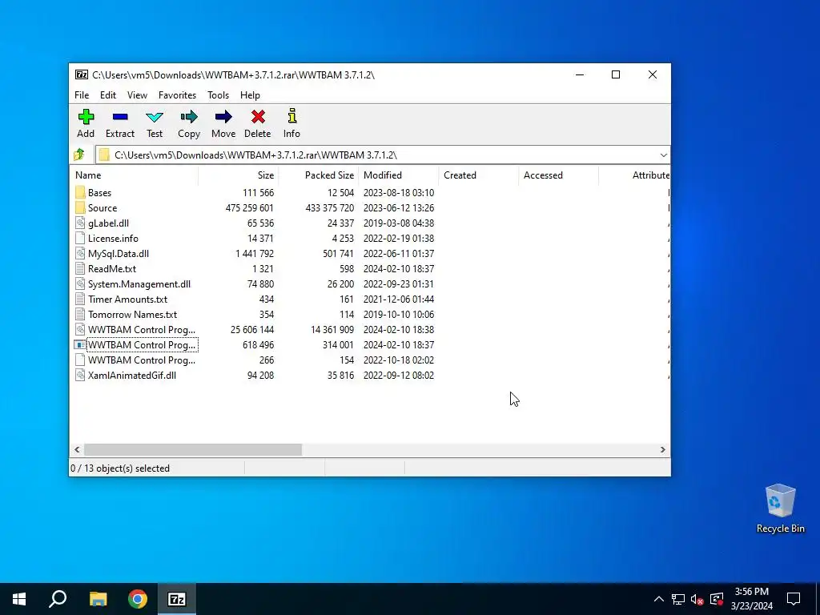This screenshot has width=820, height=615.
Task: Go up one folder level arrow
Action: (79, 155)
